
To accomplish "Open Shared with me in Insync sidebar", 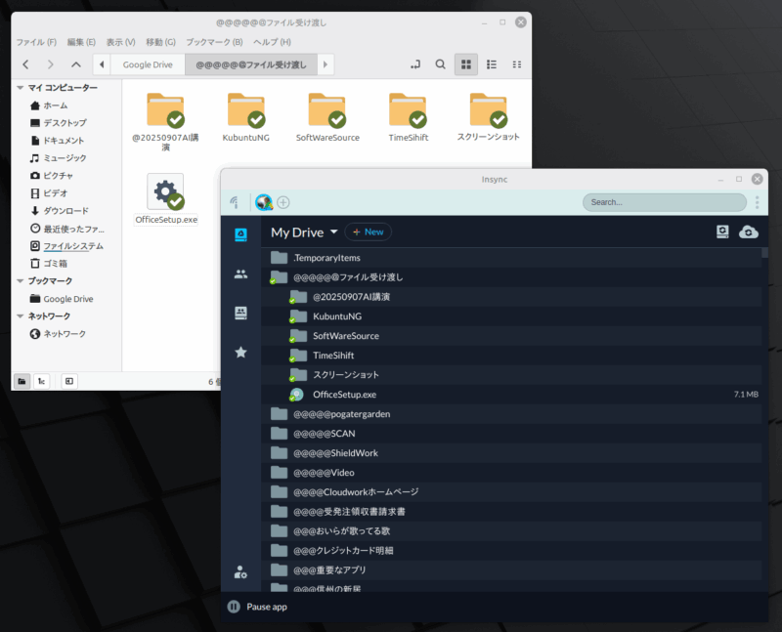I will point(240,274).
